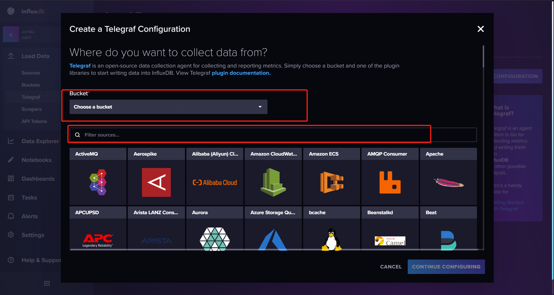
Task: Open Sources in the sidebar
Action: (x=31, y=73)
